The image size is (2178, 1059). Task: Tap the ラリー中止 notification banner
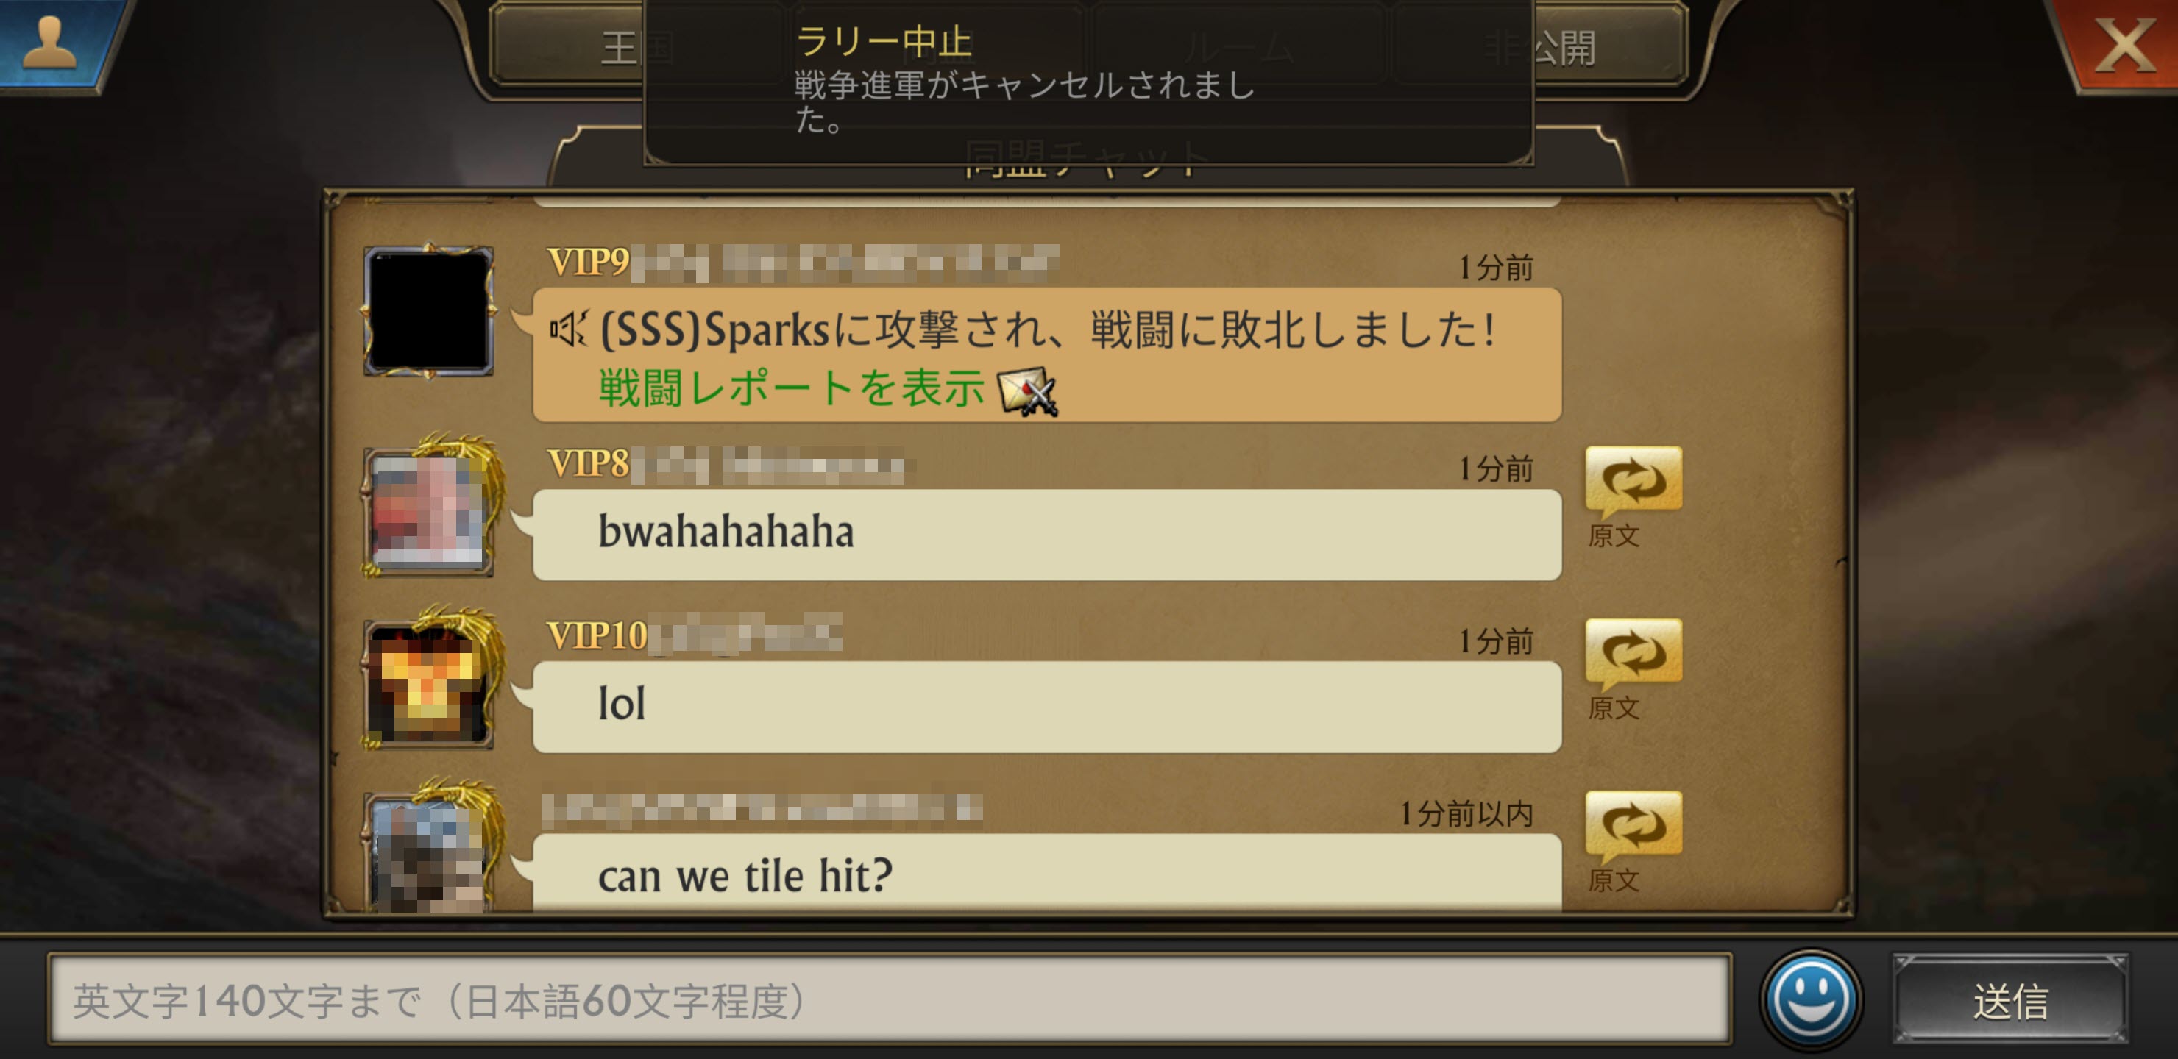[1089, 81]
